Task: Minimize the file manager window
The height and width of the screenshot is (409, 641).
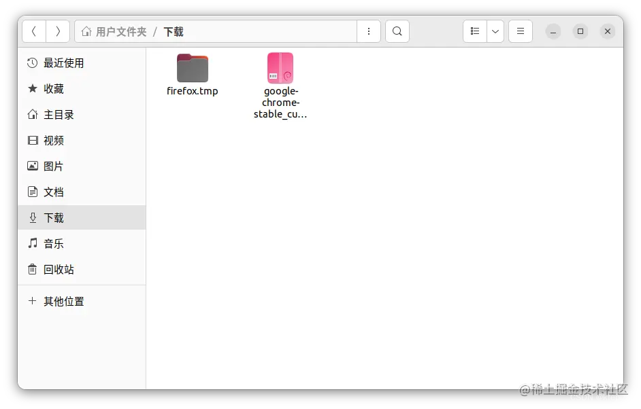Action: pos(553,31)
